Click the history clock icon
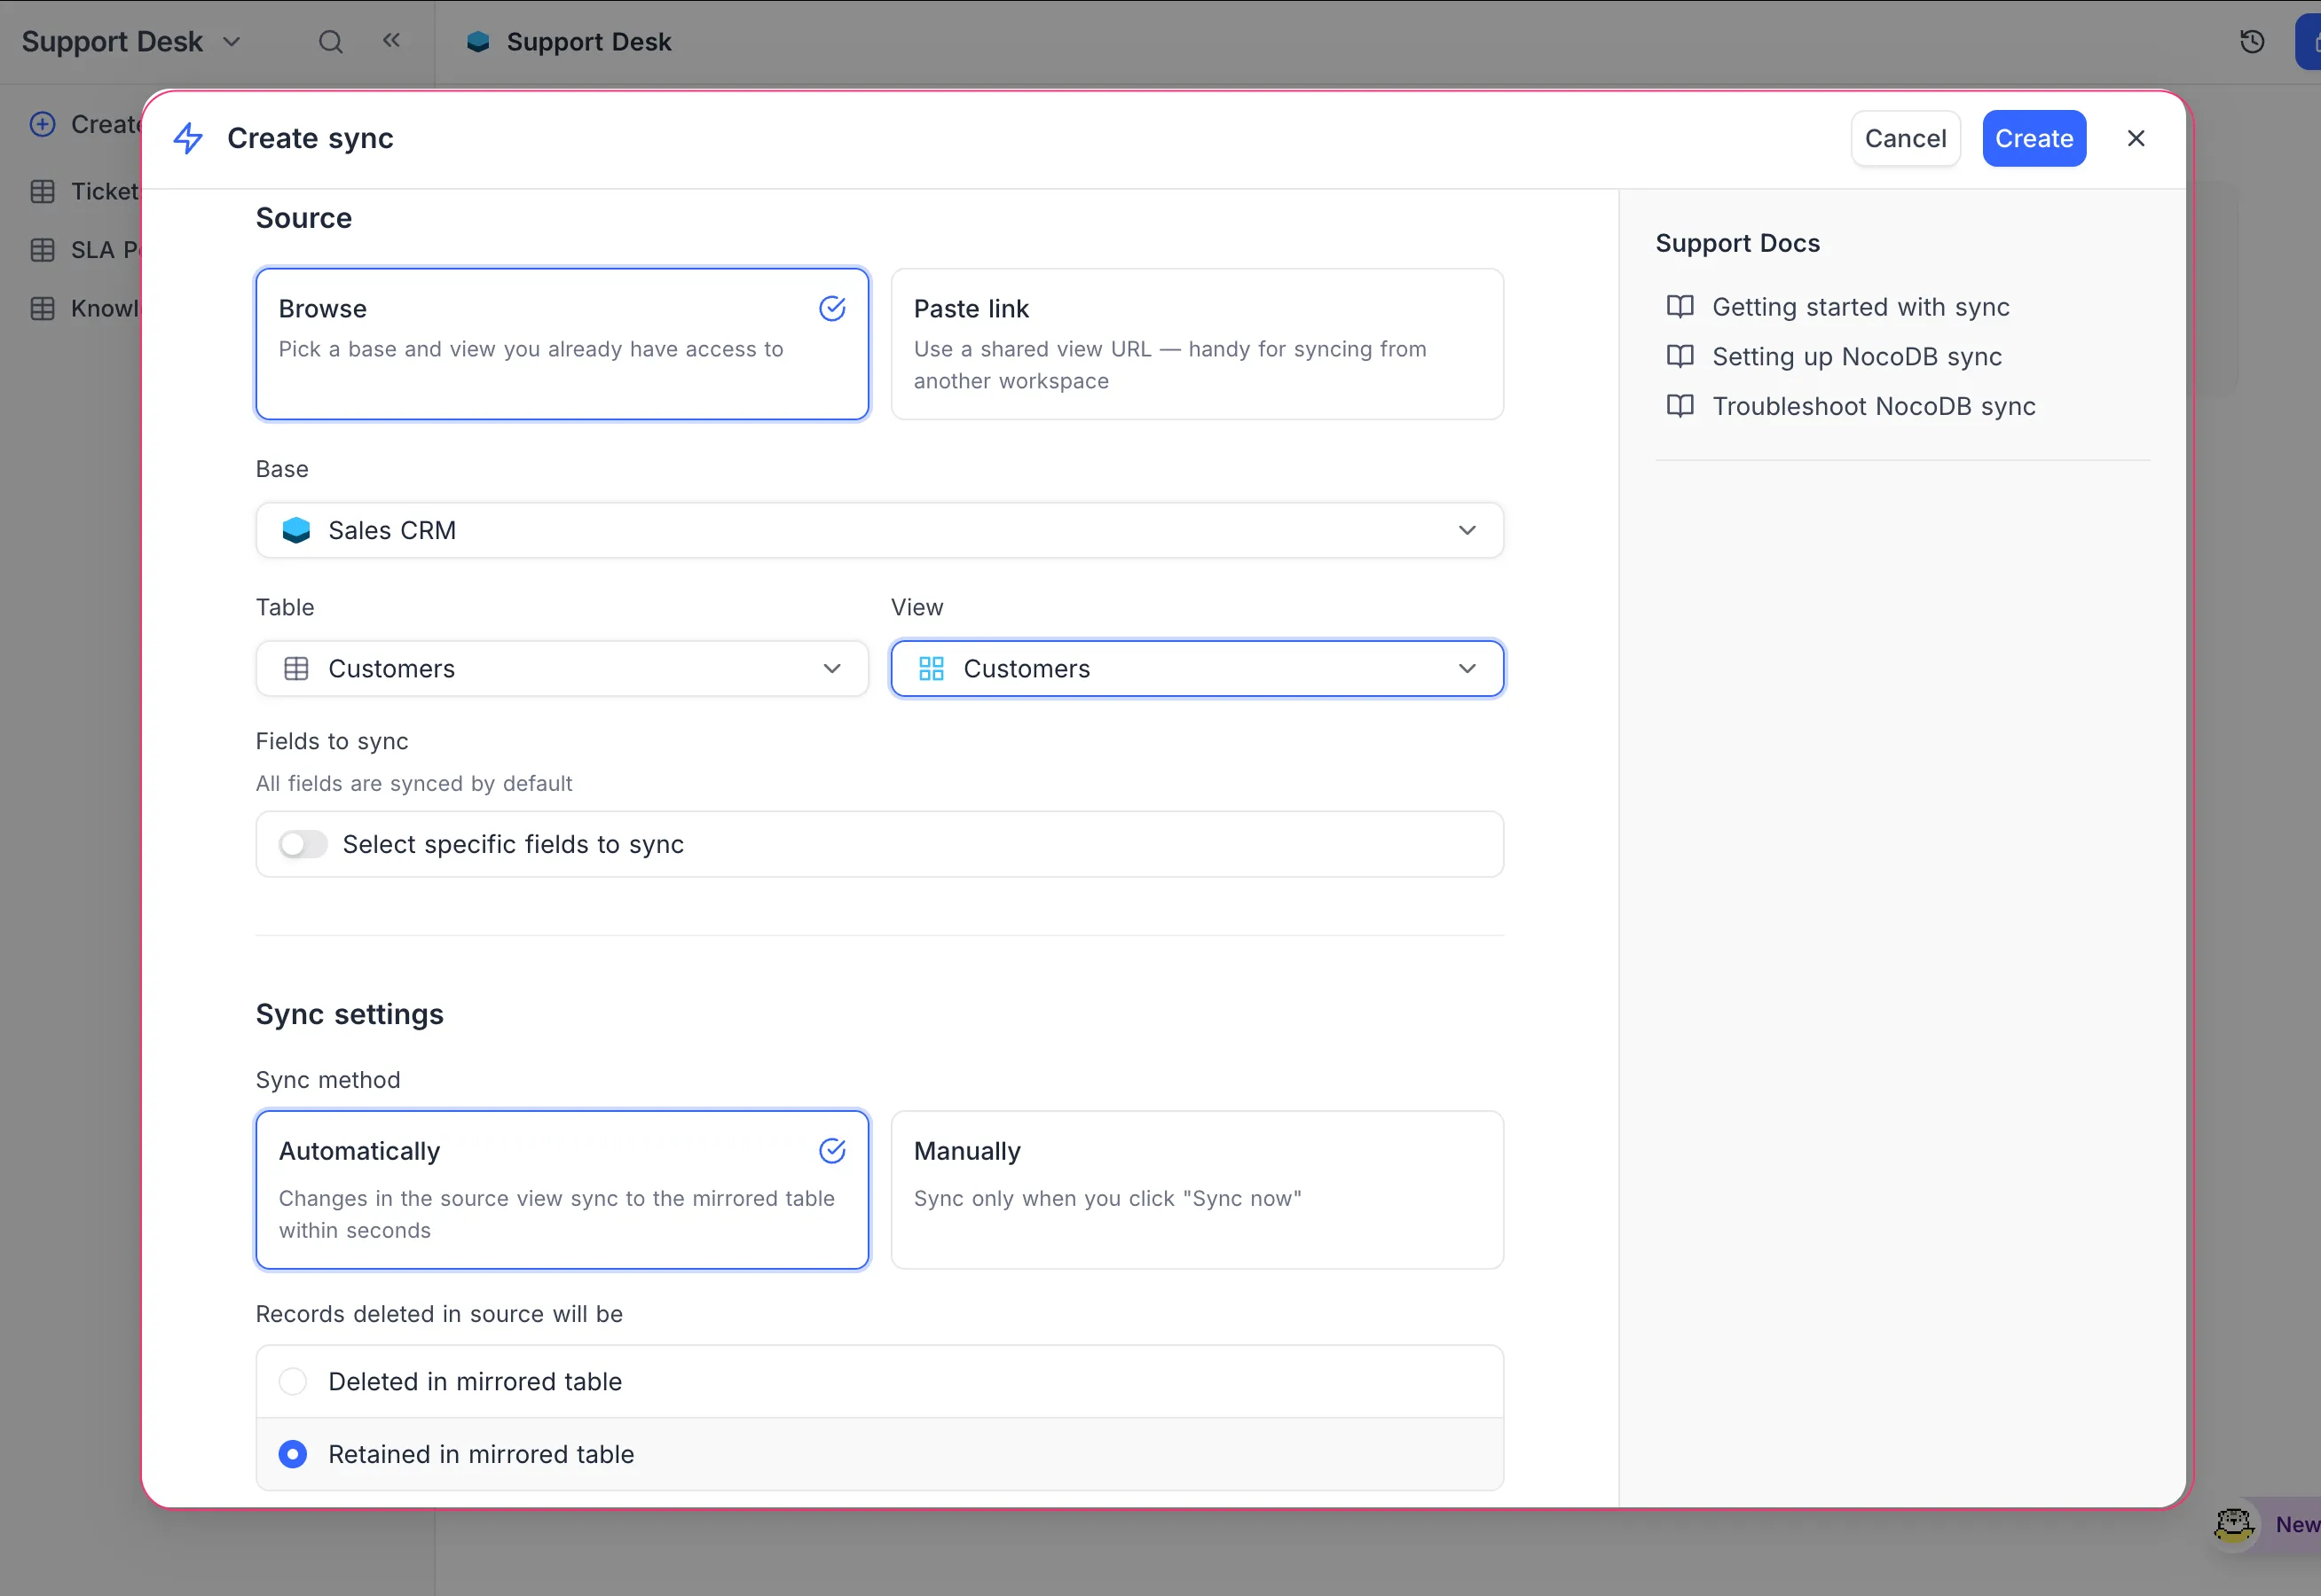2321x1596 pixels. pos(2252,42)
